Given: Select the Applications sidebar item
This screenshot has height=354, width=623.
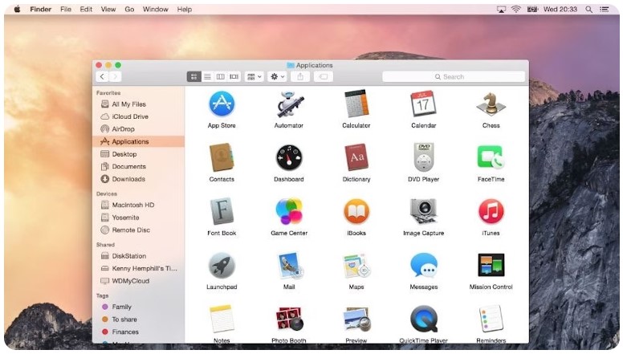Looking at the screenshot, I should [x=139, y=141].
